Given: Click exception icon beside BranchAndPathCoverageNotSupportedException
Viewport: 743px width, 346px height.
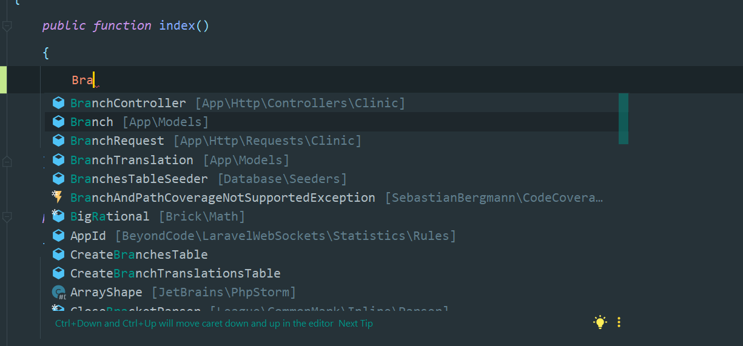Looking at the screenshot, I should pos(58,197).
